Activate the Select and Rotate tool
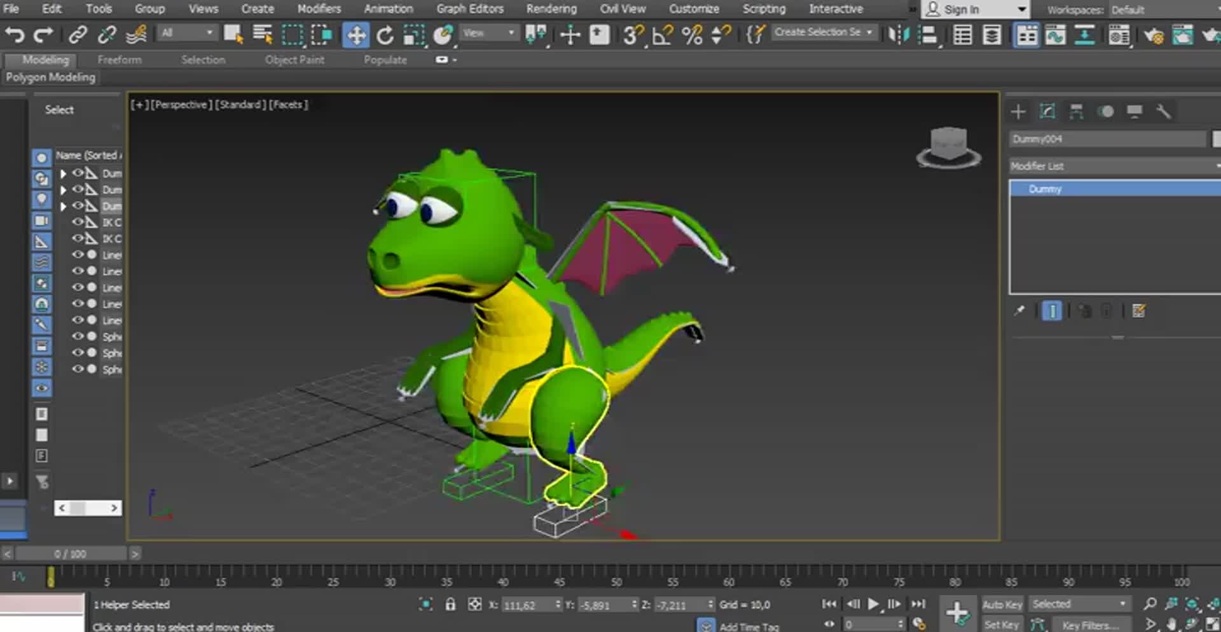1221x632 pixels. pyautogui.click(x=385, y=35)
